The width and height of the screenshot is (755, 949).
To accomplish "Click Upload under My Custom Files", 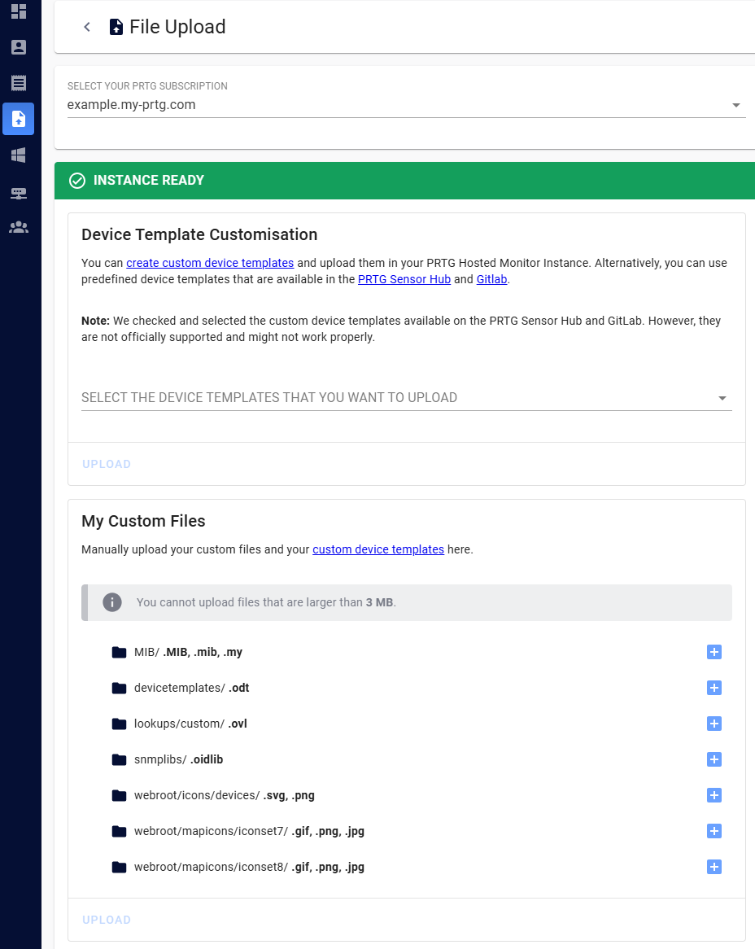I will click(107, 920).
